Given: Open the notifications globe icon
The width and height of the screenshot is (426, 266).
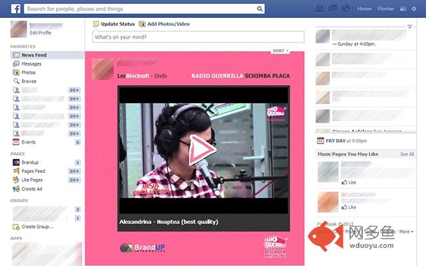Looking at the screenshot, I should coord(345,9).
